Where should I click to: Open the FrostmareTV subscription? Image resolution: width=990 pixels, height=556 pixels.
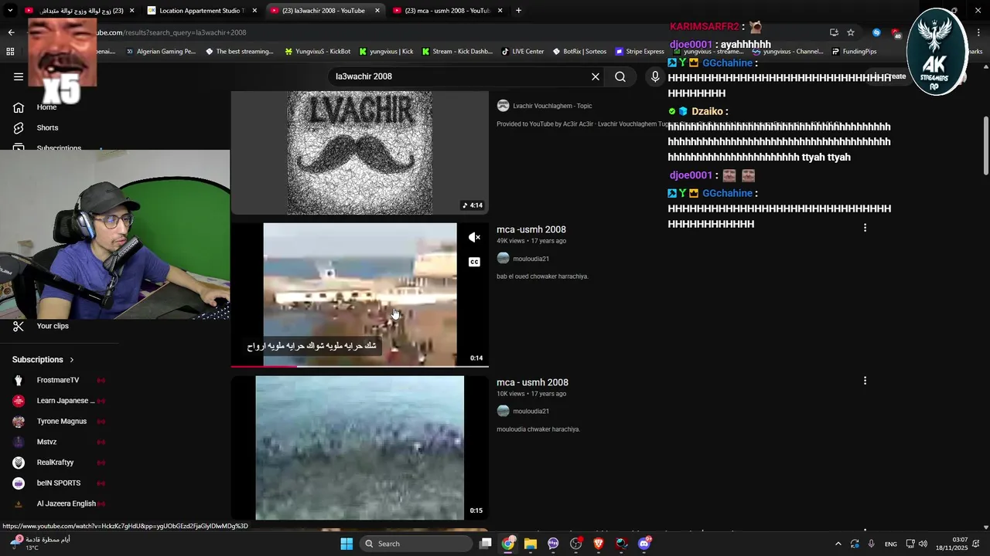click(x=58, y=380)
